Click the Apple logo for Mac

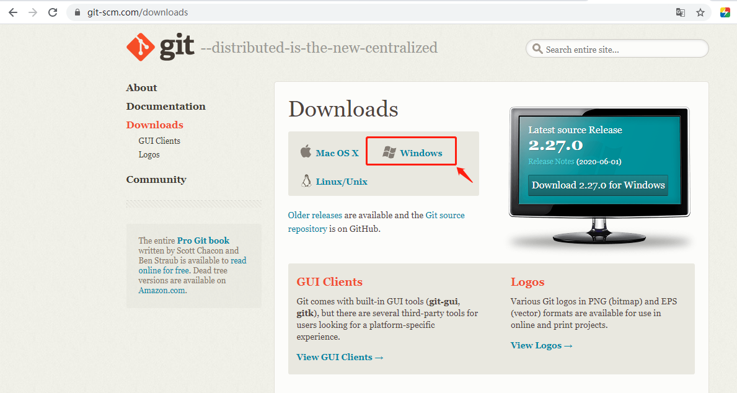tap(306, 151)
